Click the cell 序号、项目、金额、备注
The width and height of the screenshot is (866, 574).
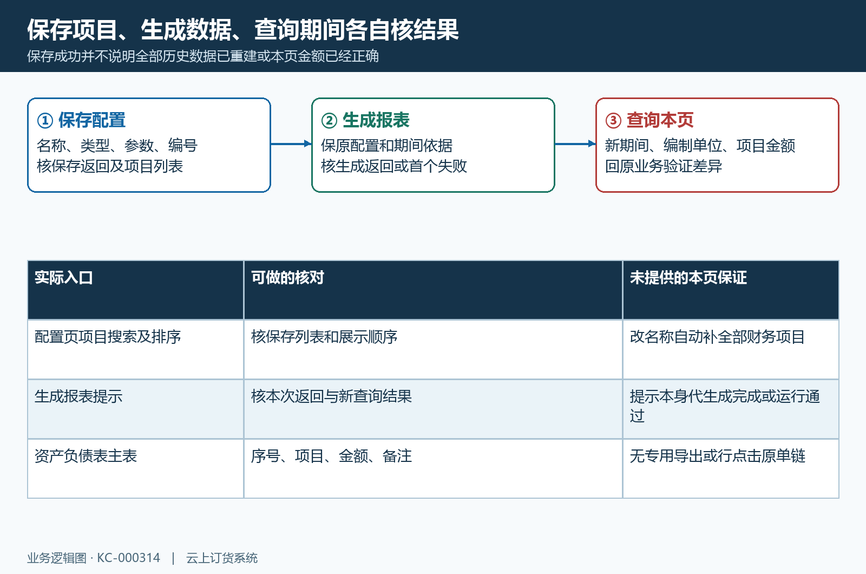tap(433, 469)
